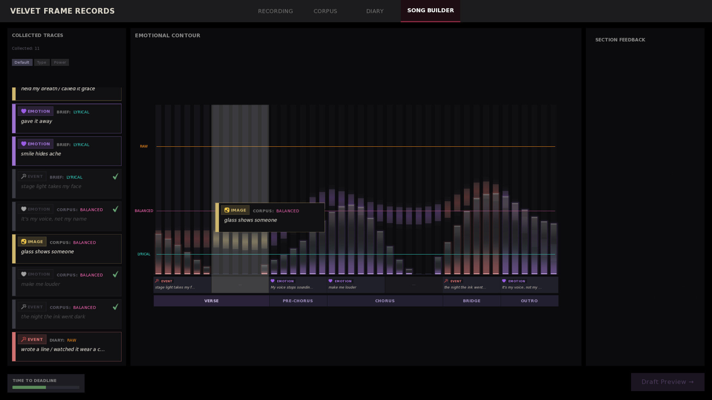This screenshot has width=712, height=400.
Task: Click heart icon on 'gave it away' card
Action: point(24,111)
